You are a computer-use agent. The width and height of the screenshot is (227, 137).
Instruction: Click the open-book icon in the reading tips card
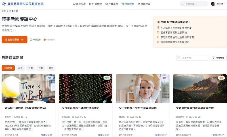point(158,22)
